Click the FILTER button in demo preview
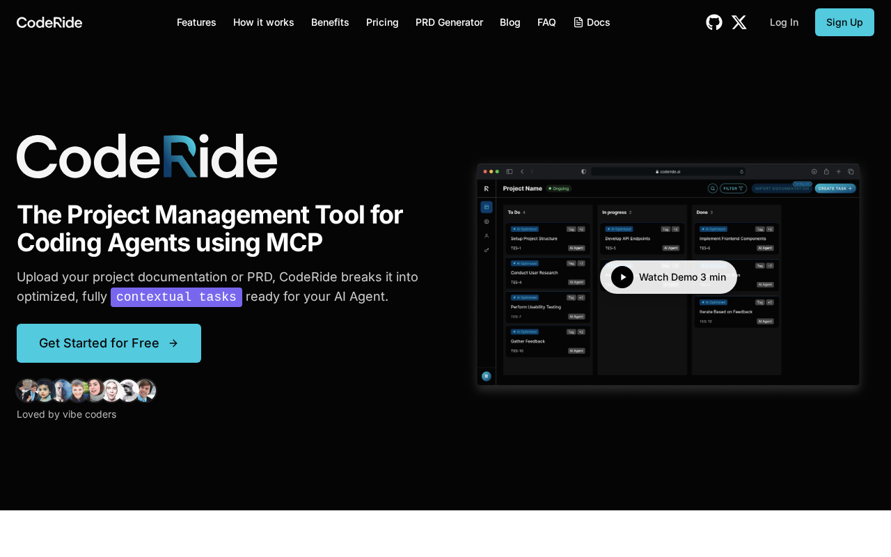Screen dimensions: 891x557 733,188
